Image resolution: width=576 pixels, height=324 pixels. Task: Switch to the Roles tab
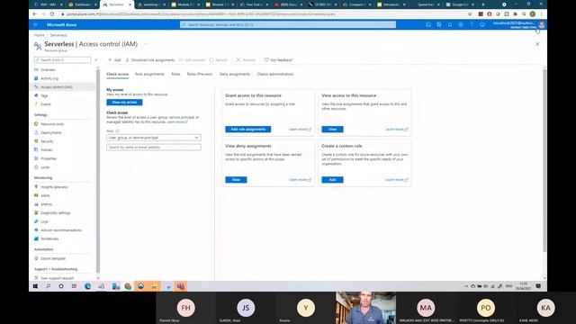coord(175,74)
